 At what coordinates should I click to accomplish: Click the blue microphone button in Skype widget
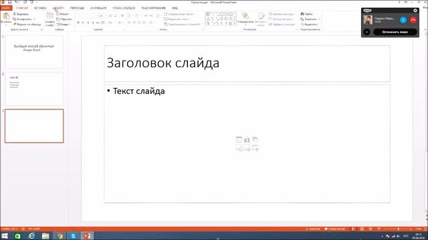403,20
